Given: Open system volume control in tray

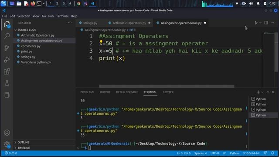Looking at the screenshot, I should pos(251,3).
